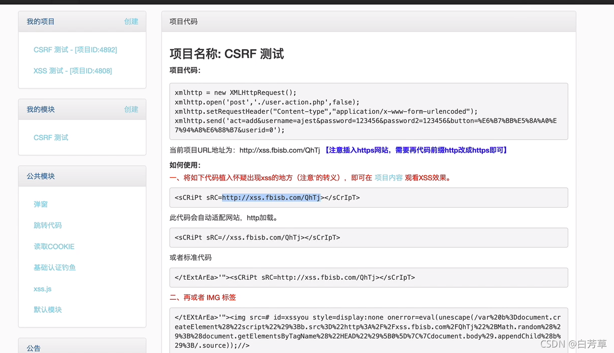
Task: Click the 我的模块 panel title
Action: click(41, 109)
